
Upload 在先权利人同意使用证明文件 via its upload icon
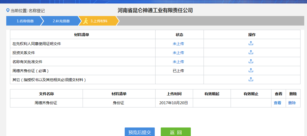(251, 43)
